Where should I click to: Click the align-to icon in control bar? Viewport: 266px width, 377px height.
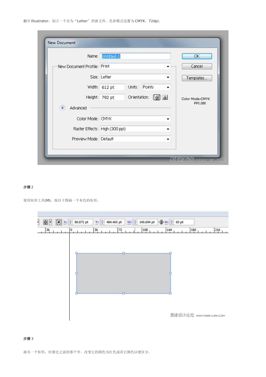45,222
